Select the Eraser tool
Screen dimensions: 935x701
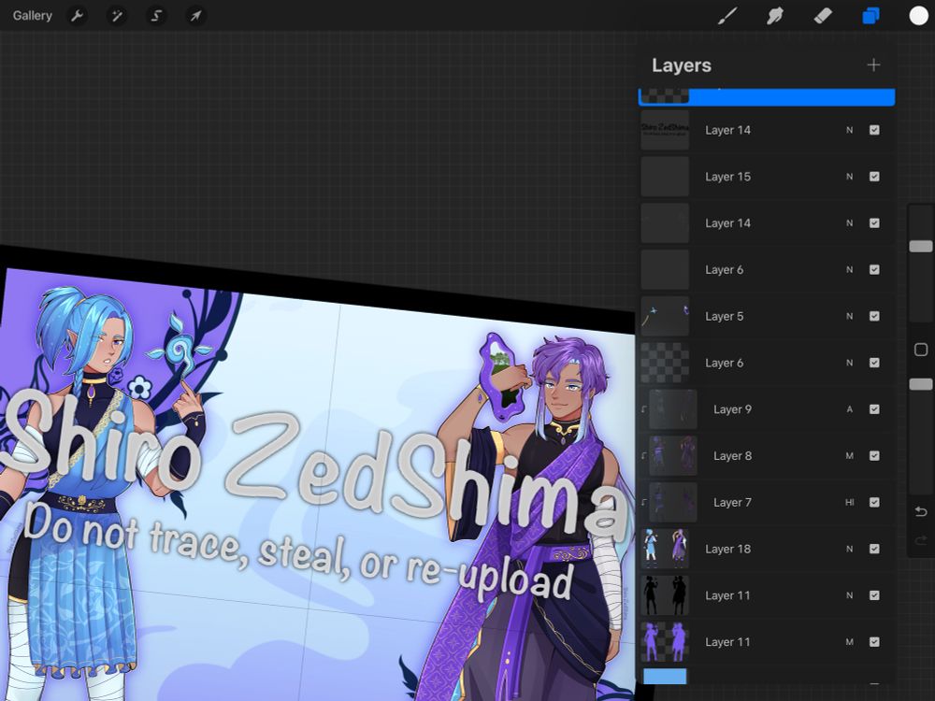[823, 16]
